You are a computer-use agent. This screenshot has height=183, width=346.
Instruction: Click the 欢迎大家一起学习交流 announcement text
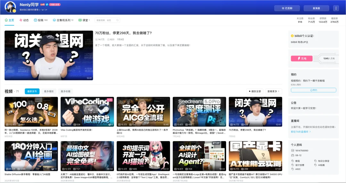303,108
